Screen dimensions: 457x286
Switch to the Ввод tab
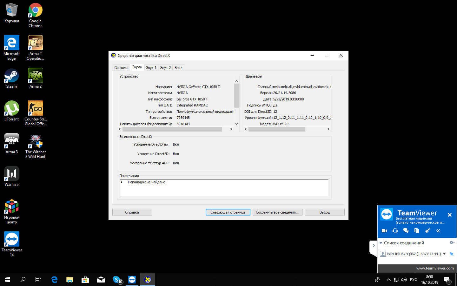(x=178, y=68)
